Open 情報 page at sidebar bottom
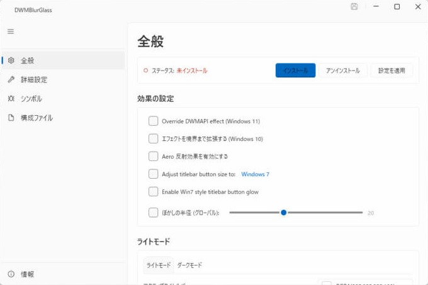Screen dimensions: 428x285 pos(63,274)
